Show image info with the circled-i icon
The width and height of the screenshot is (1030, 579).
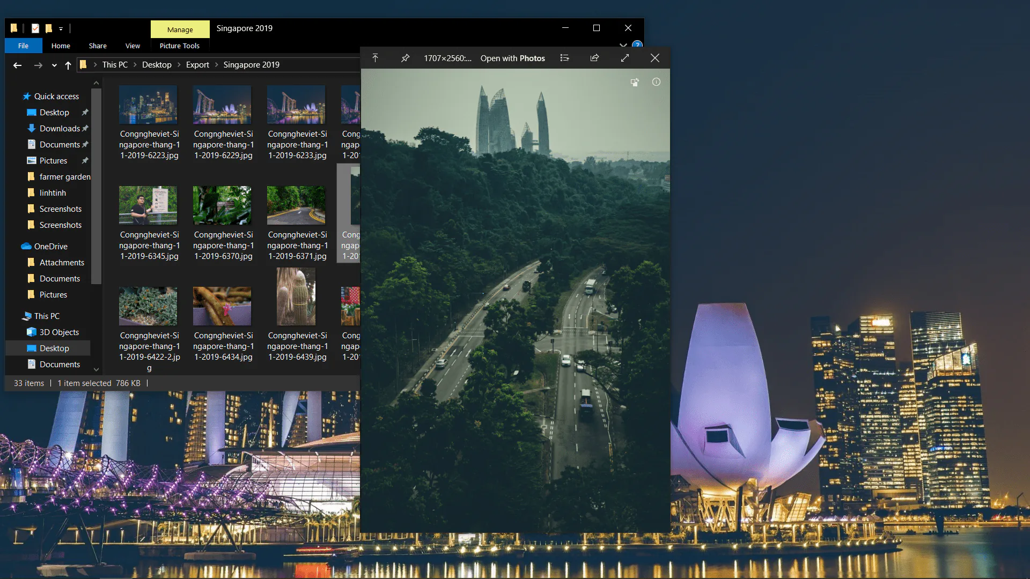pyautogui.click(x=656, y=82)
